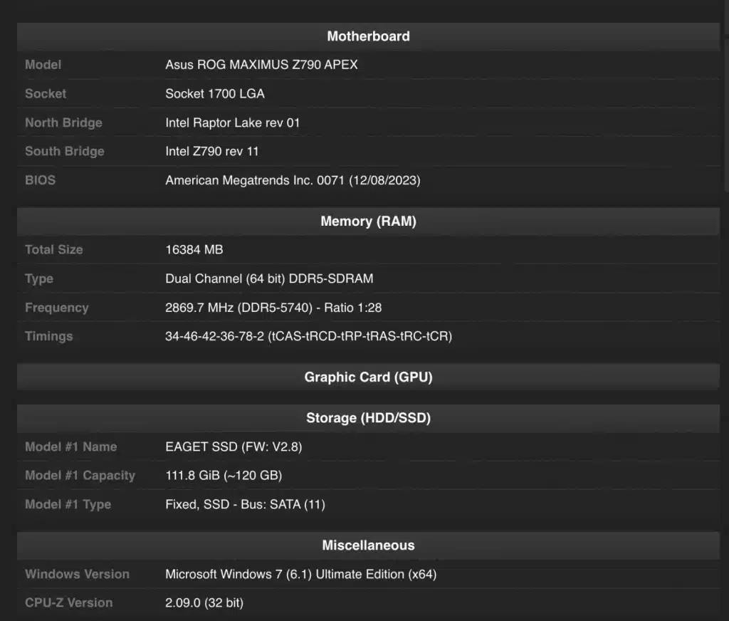Click the Timings row label
The width and height of the screenshot is (729, 621).
(x=49, y=336)
